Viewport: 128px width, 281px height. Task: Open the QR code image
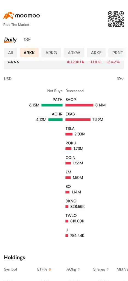pos(116,19)
